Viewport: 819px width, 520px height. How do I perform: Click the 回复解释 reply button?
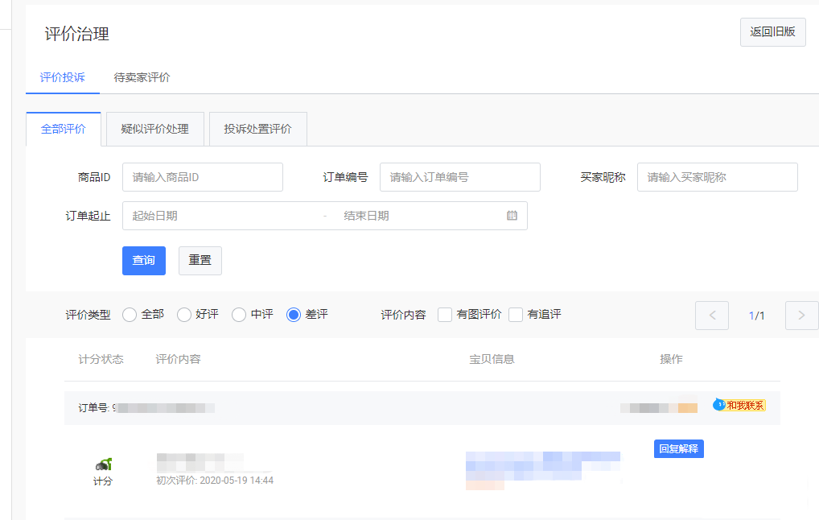678,448
